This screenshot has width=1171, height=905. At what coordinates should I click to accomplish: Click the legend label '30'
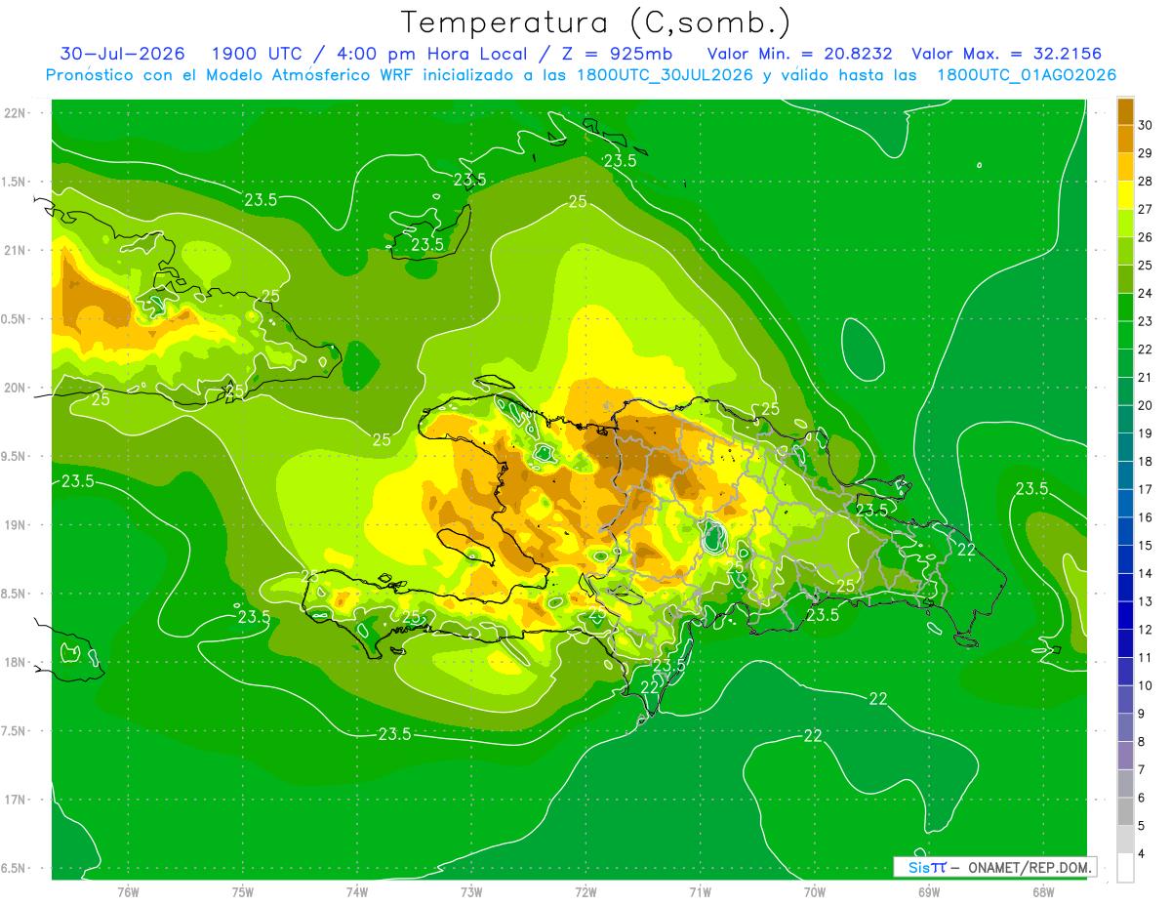tap(1146, 125)
